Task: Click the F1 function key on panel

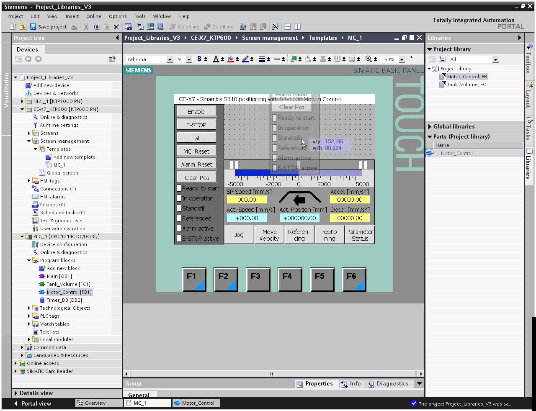Action: click(194, 280)
